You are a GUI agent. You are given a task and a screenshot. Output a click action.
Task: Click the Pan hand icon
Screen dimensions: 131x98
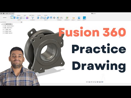[91, 82]
